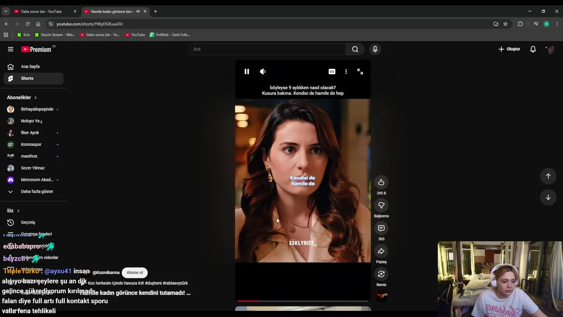Open Geçmiş history in sidebar
Screen dimensions: 563x317
tap(33, 222)
